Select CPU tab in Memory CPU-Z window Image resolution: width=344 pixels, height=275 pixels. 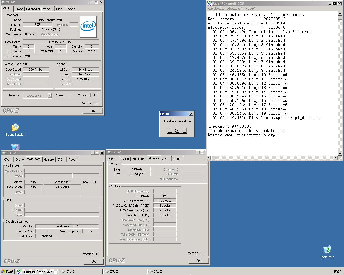pyautogui.click(x=112, y=159)
